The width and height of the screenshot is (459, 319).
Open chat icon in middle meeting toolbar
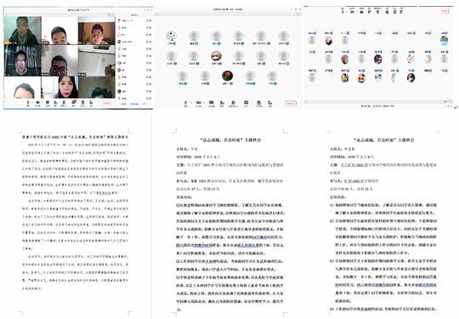(246, 103)
